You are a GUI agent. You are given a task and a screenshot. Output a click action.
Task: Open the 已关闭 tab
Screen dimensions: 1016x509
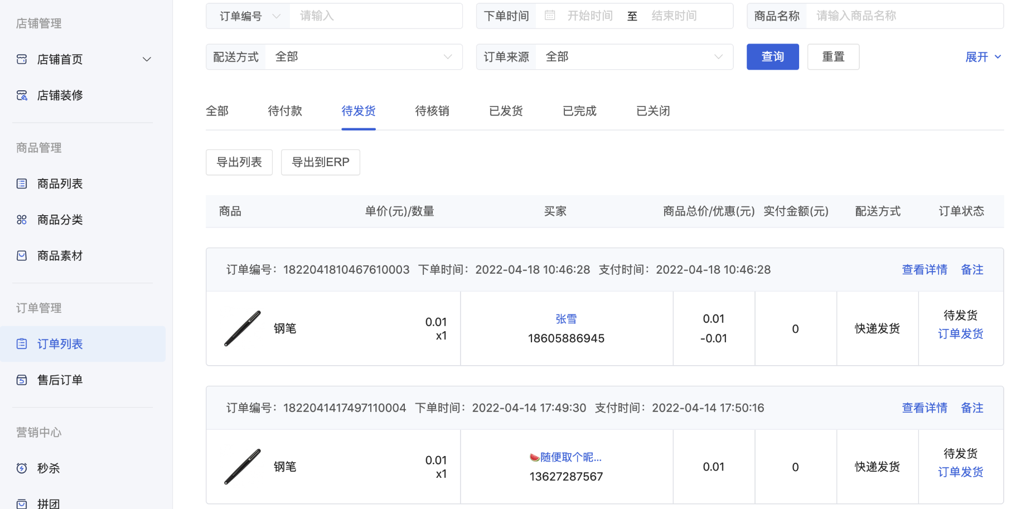653,111
